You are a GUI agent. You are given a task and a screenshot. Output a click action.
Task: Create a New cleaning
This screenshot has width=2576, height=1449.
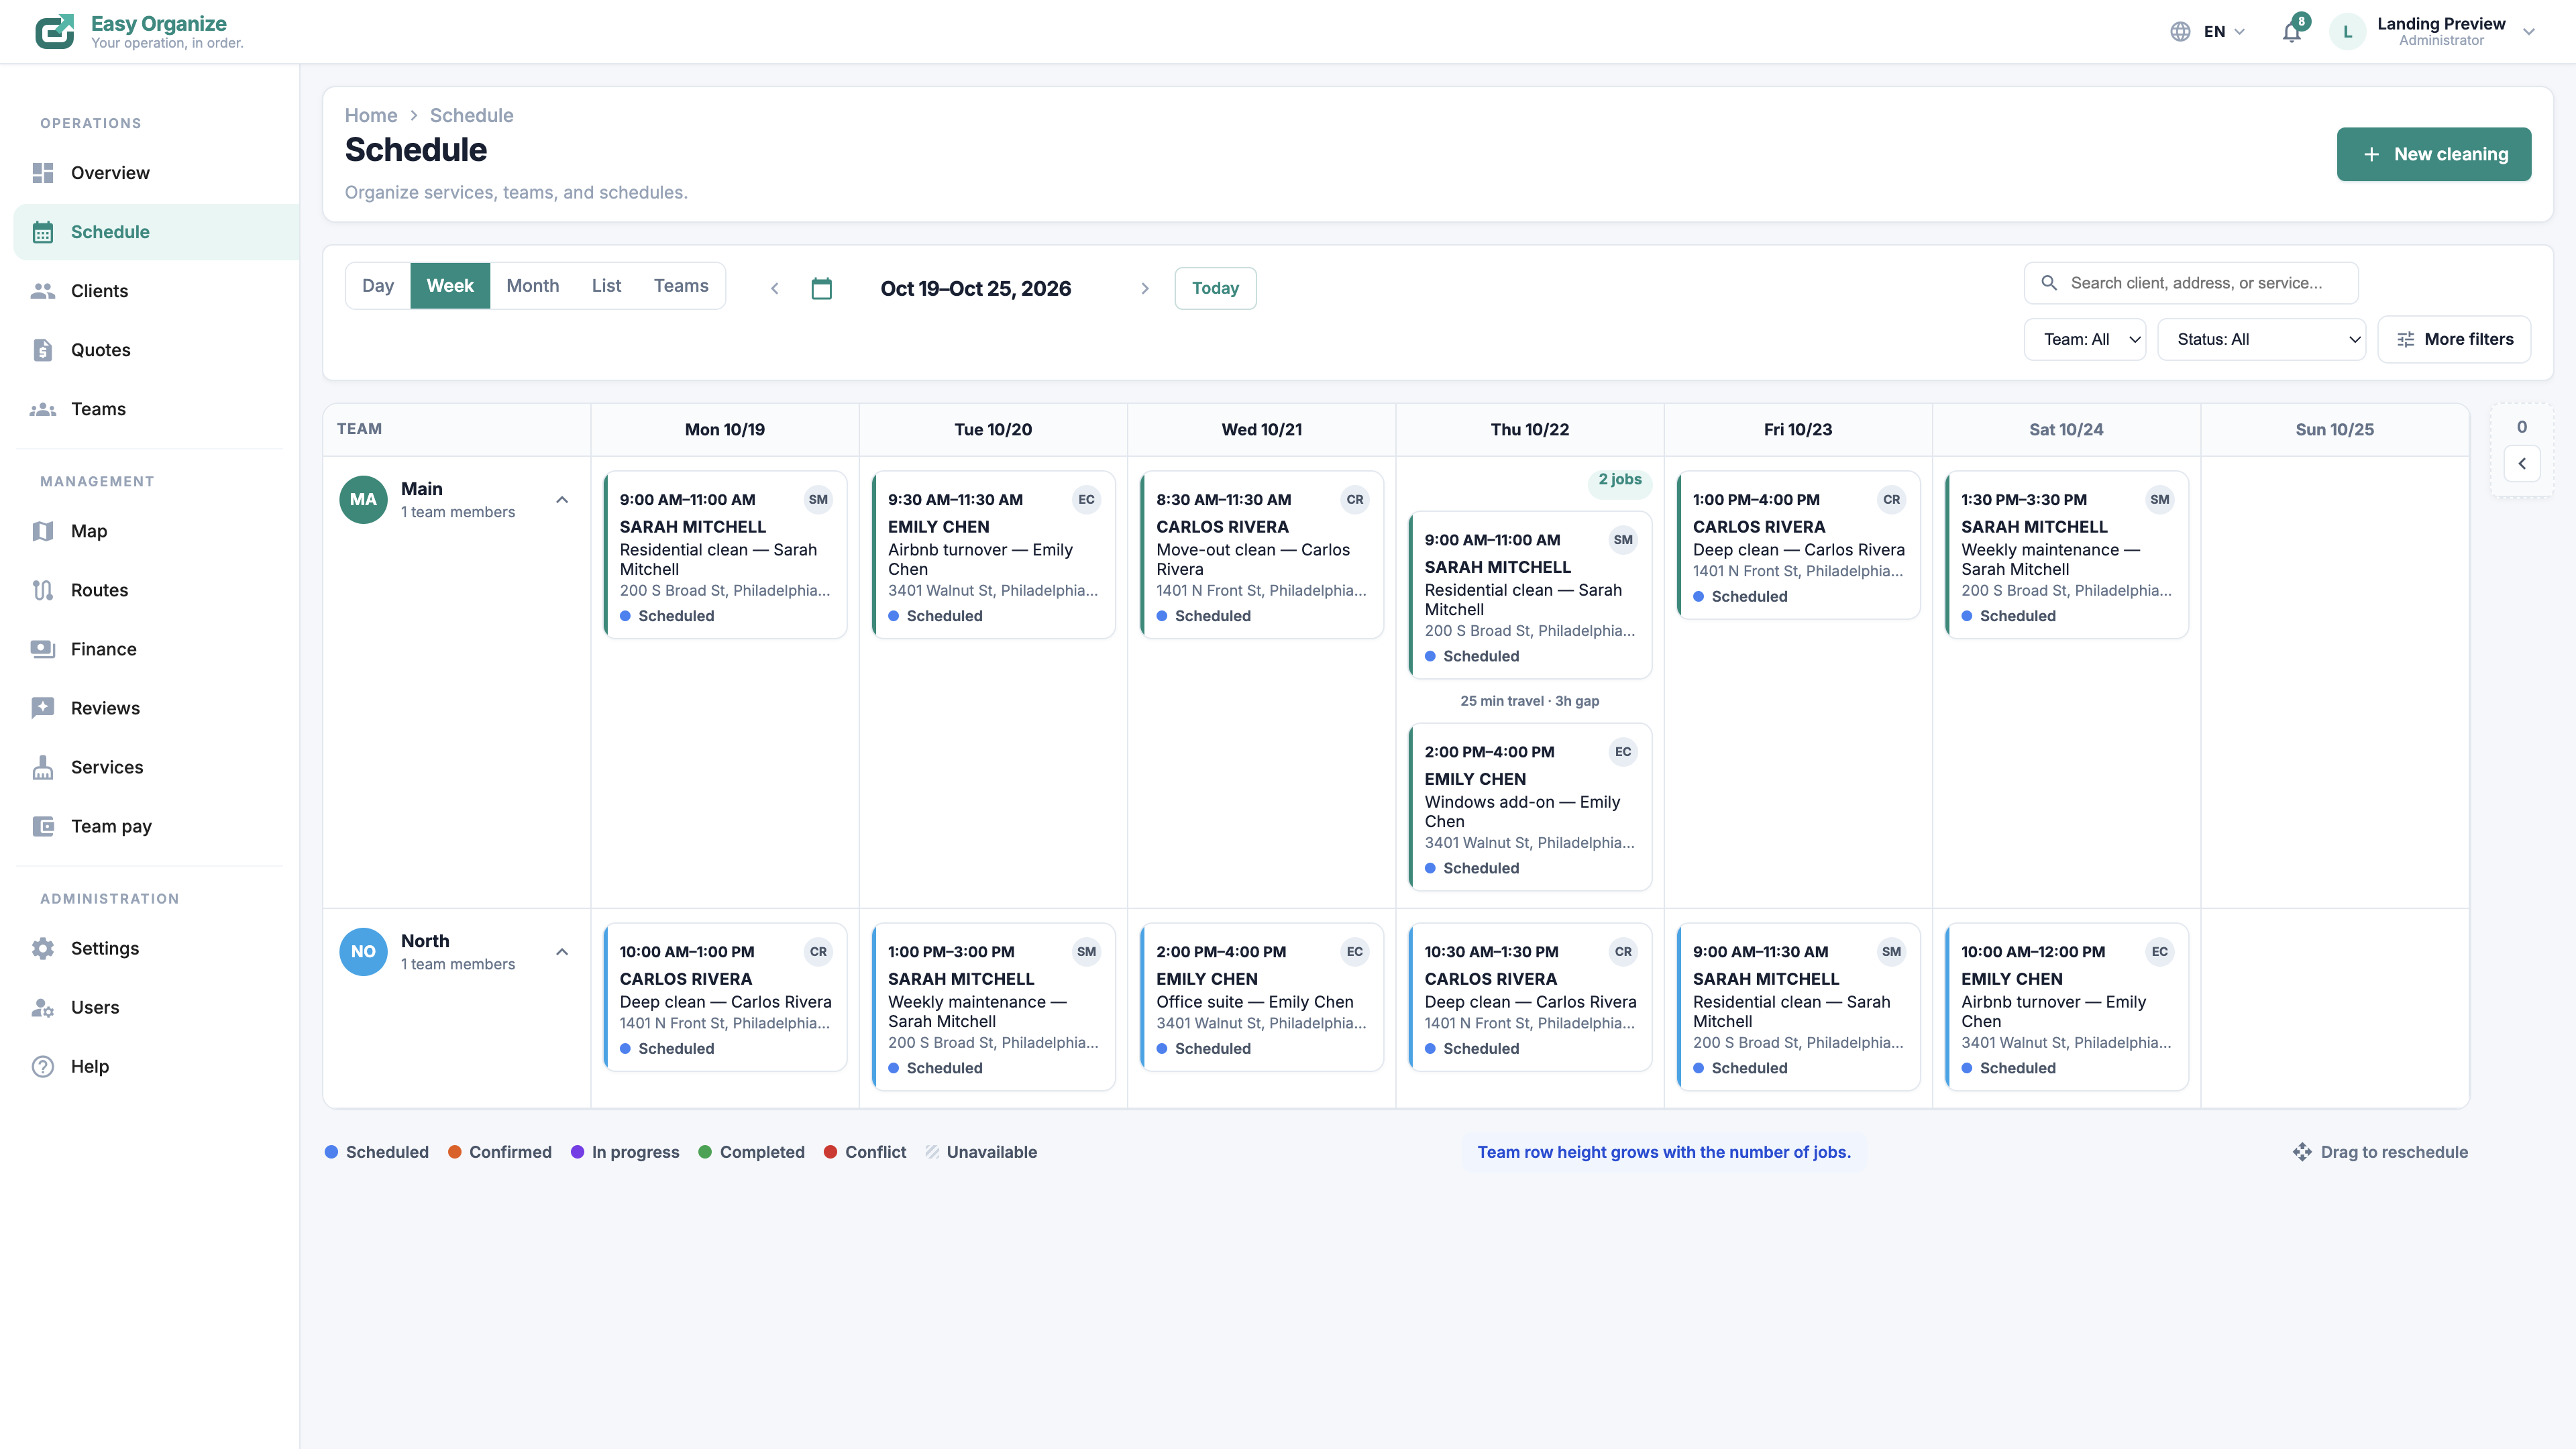[x=2433, y=154]
